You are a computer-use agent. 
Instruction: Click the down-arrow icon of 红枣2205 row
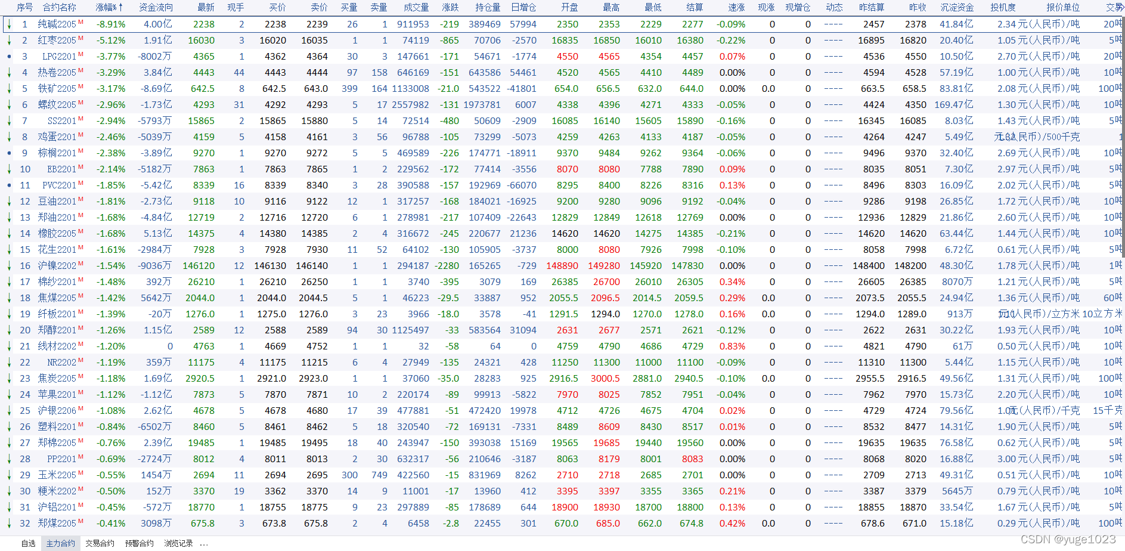tap(9, 41)
